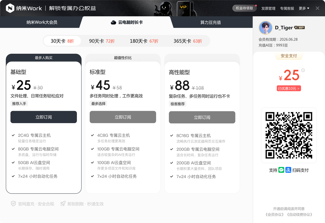Click the payment QR code
Image resolution: width=325 pixels, height=223 pixels.
coord(289,135)
